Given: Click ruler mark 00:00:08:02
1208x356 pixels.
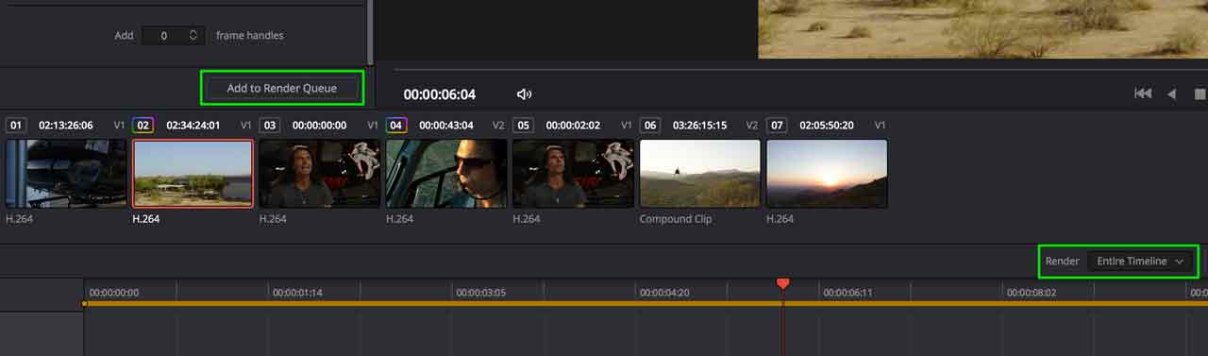Looking at the screenshot, I should pyautogui.click(x=1032, y=293).
